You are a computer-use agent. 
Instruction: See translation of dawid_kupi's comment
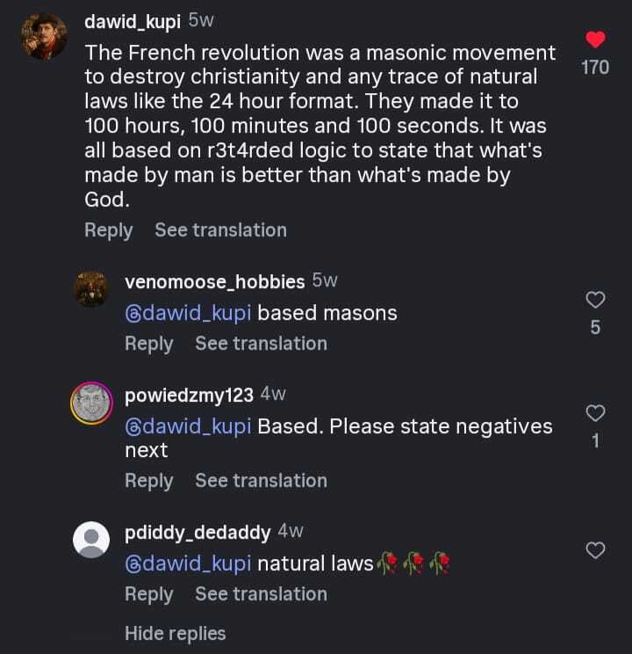pos(220,230)
